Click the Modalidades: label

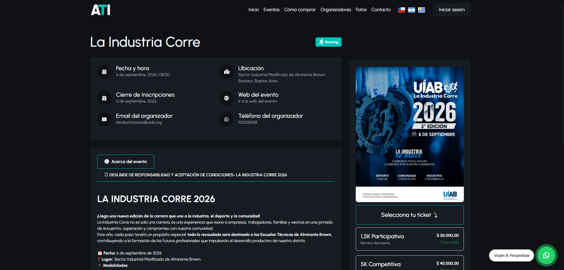click(115, 265)
